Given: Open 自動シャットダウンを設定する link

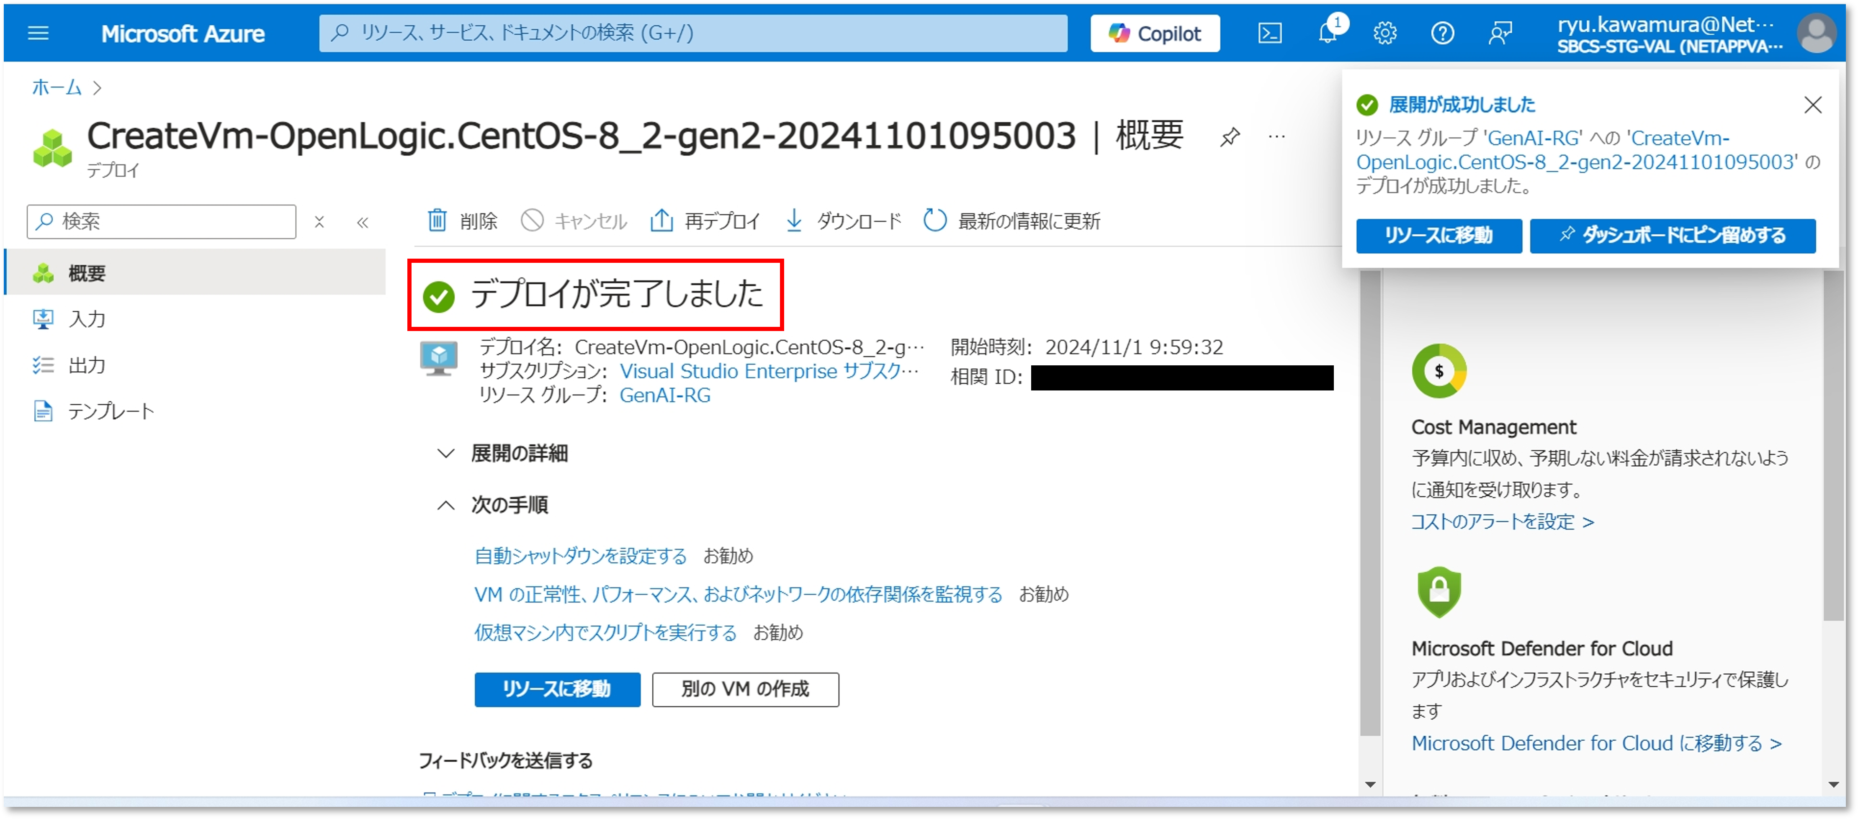Looking at the screenshot, I should pyautogui.click(x=581, y=556).
